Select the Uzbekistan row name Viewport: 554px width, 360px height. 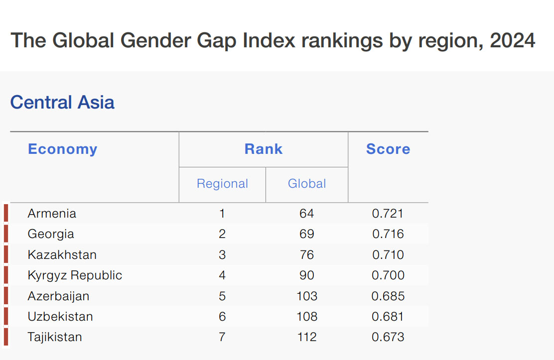coord(60,317)
